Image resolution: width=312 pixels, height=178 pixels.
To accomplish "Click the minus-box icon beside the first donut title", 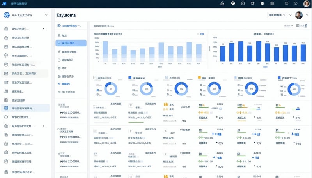I will pos(95,78).
